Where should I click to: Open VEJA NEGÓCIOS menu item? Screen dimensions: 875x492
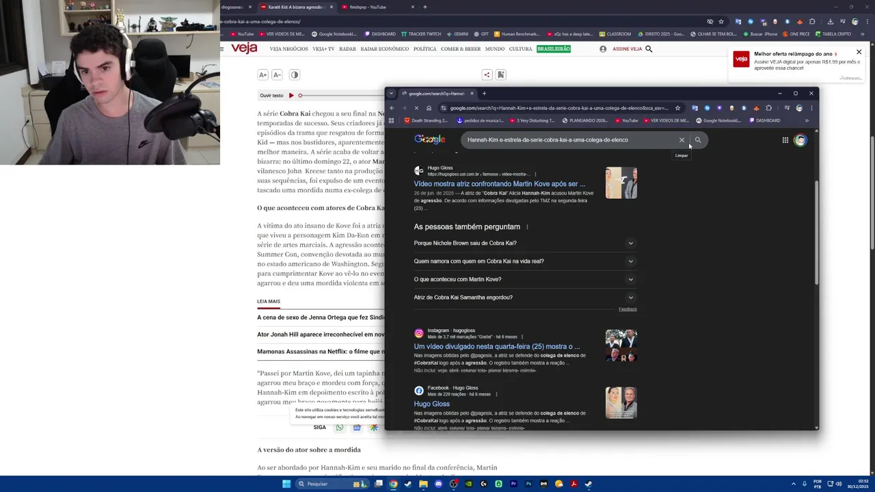click(x=288, y=49)
